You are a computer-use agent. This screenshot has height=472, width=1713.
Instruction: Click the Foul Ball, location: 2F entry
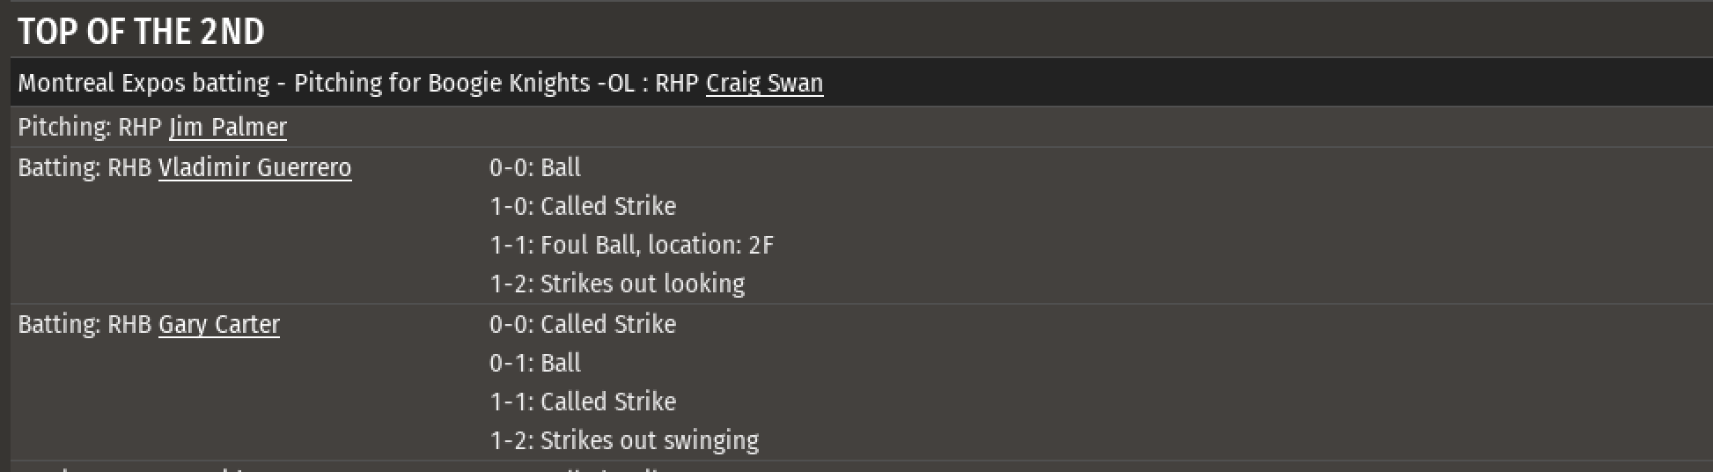(631, 245)
